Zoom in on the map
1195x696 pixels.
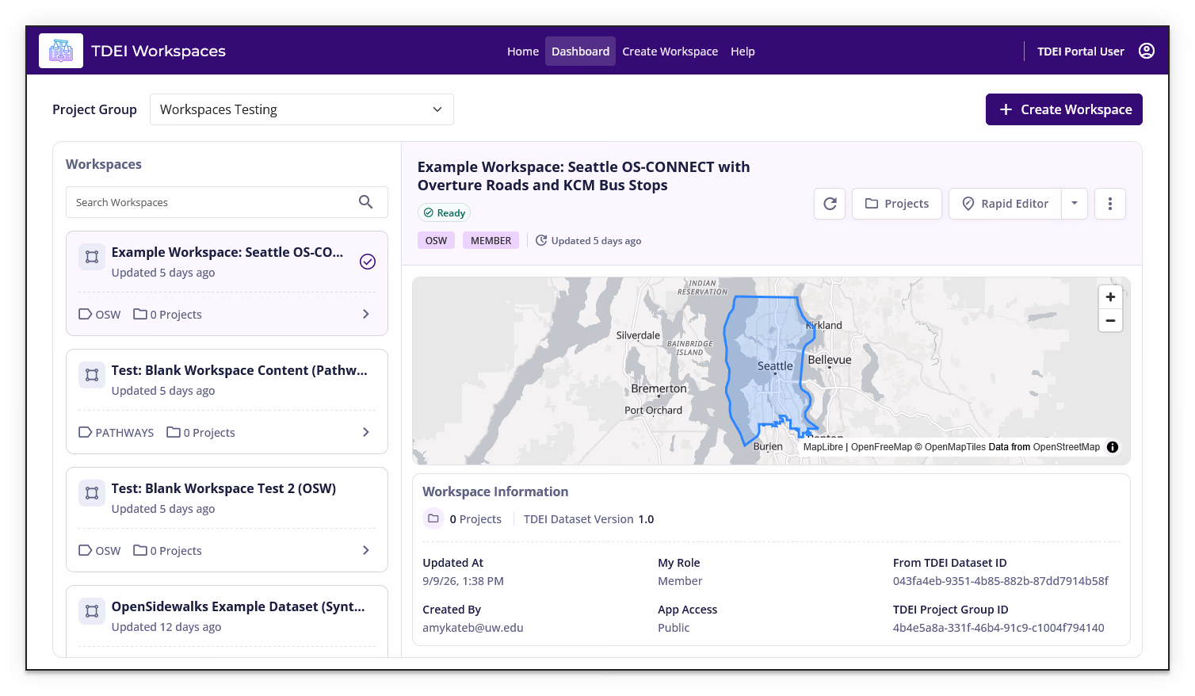pyautogui.click(x=1110, y=297)
